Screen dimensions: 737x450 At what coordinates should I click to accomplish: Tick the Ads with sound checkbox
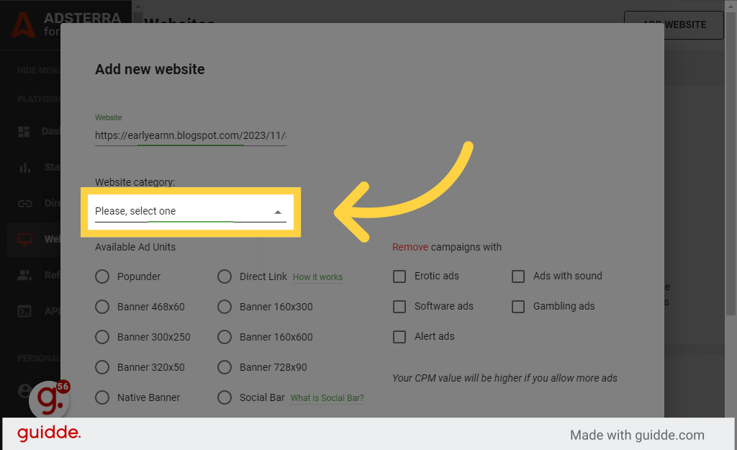click(x=518, y=276)
